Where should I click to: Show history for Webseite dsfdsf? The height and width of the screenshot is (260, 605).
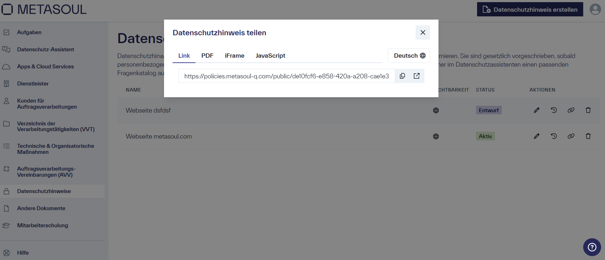[554, 110]
